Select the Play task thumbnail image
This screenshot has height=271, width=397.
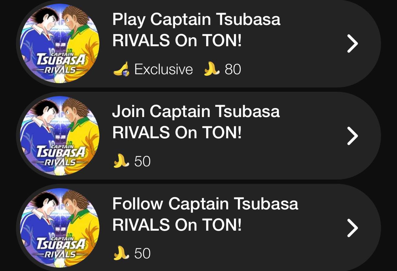60,43
